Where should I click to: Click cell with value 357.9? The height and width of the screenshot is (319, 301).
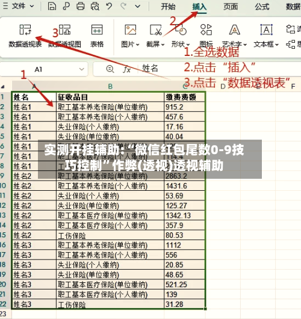185,225
